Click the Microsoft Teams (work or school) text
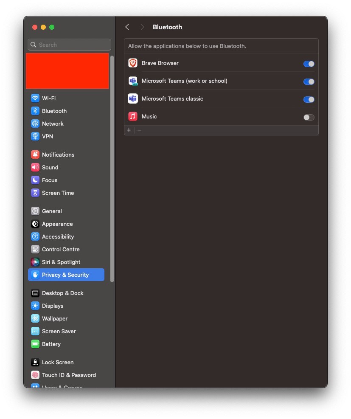351x419 pixels. pyautogui.click(x=184, y=81)
